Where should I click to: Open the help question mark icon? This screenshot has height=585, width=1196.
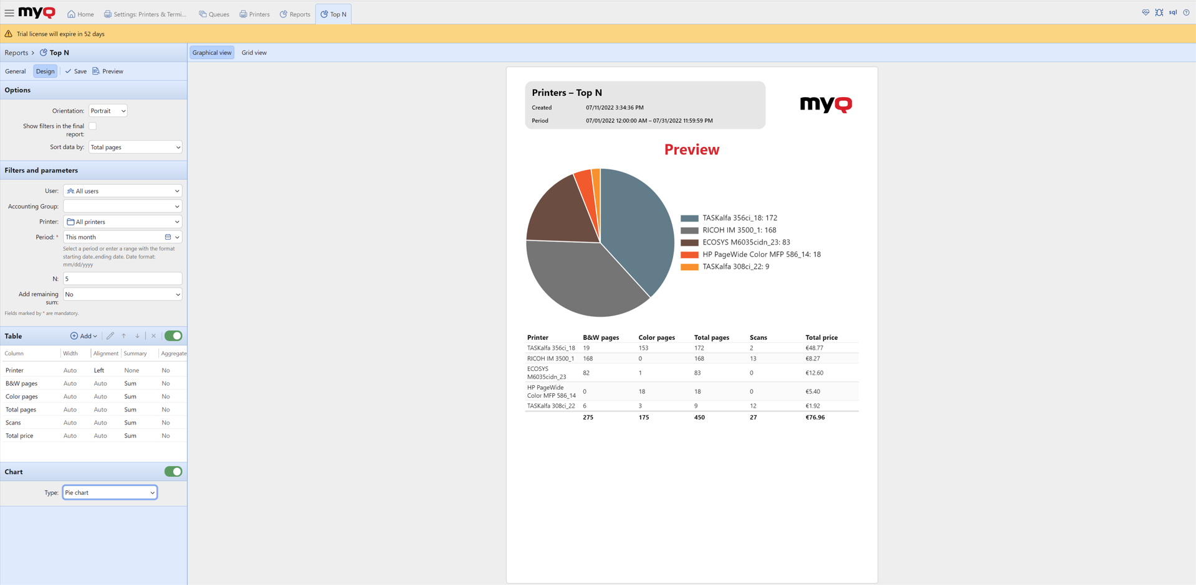[x=1187, y=12]
